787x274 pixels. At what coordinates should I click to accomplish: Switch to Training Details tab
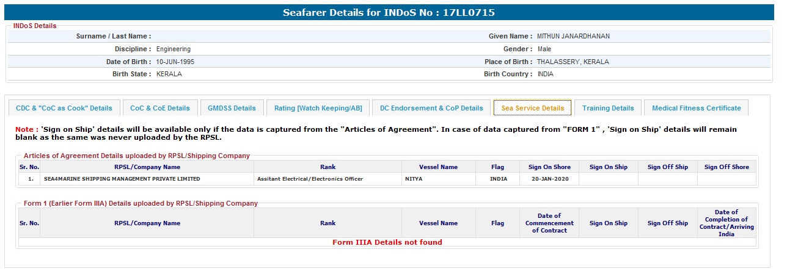coord(608,108)
